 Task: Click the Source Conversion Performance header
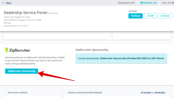pos(85,93)
